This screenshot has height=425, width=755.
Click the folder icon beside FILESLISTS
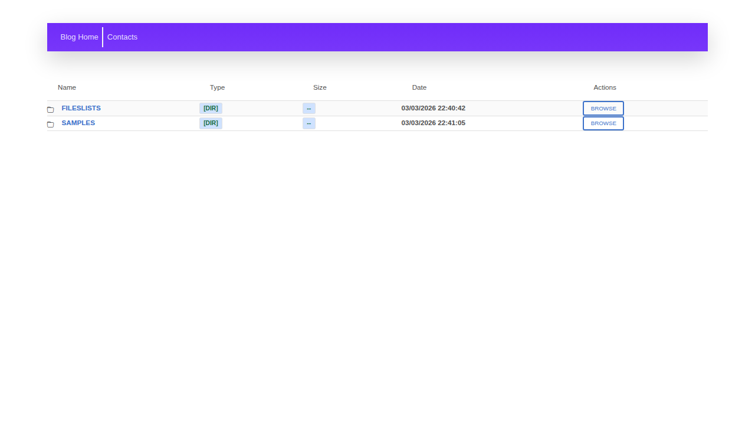pos(50,109)
